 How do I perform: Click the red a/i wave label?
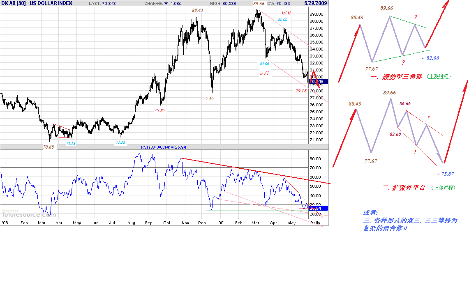[x=264, y=73]
